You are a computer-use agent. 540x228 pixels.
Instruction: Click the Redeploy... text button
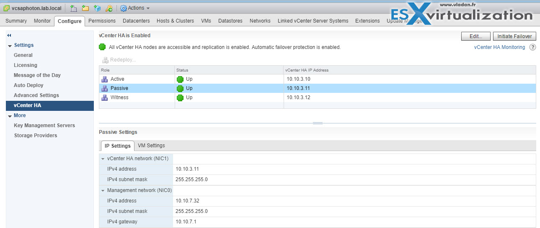click(123, 60)
